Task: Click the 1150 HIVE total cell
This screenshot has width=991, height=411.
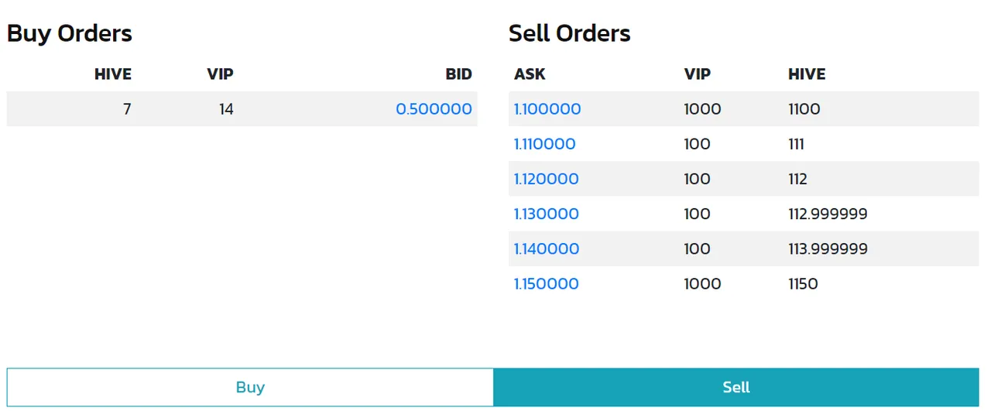Action: point(804,283)
